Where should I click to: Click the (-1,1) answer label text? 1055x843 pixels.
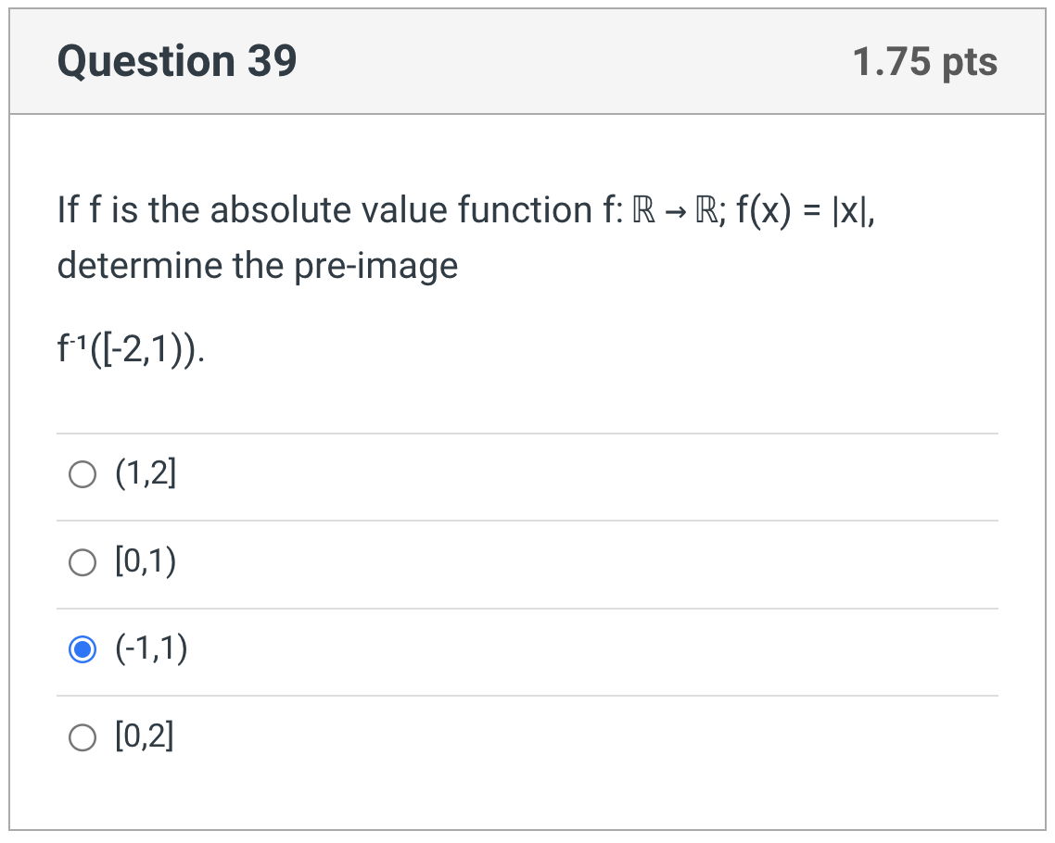coord(150,649)
